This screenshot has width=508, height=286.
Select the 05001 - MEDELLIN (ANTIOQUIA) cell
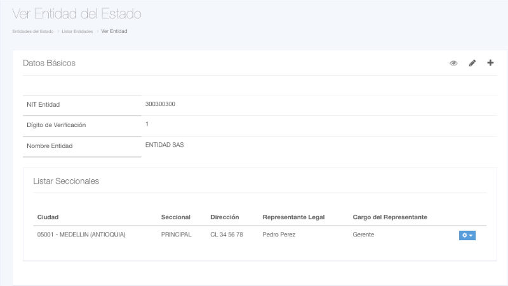pyautogui.click(x=81, y=235)
